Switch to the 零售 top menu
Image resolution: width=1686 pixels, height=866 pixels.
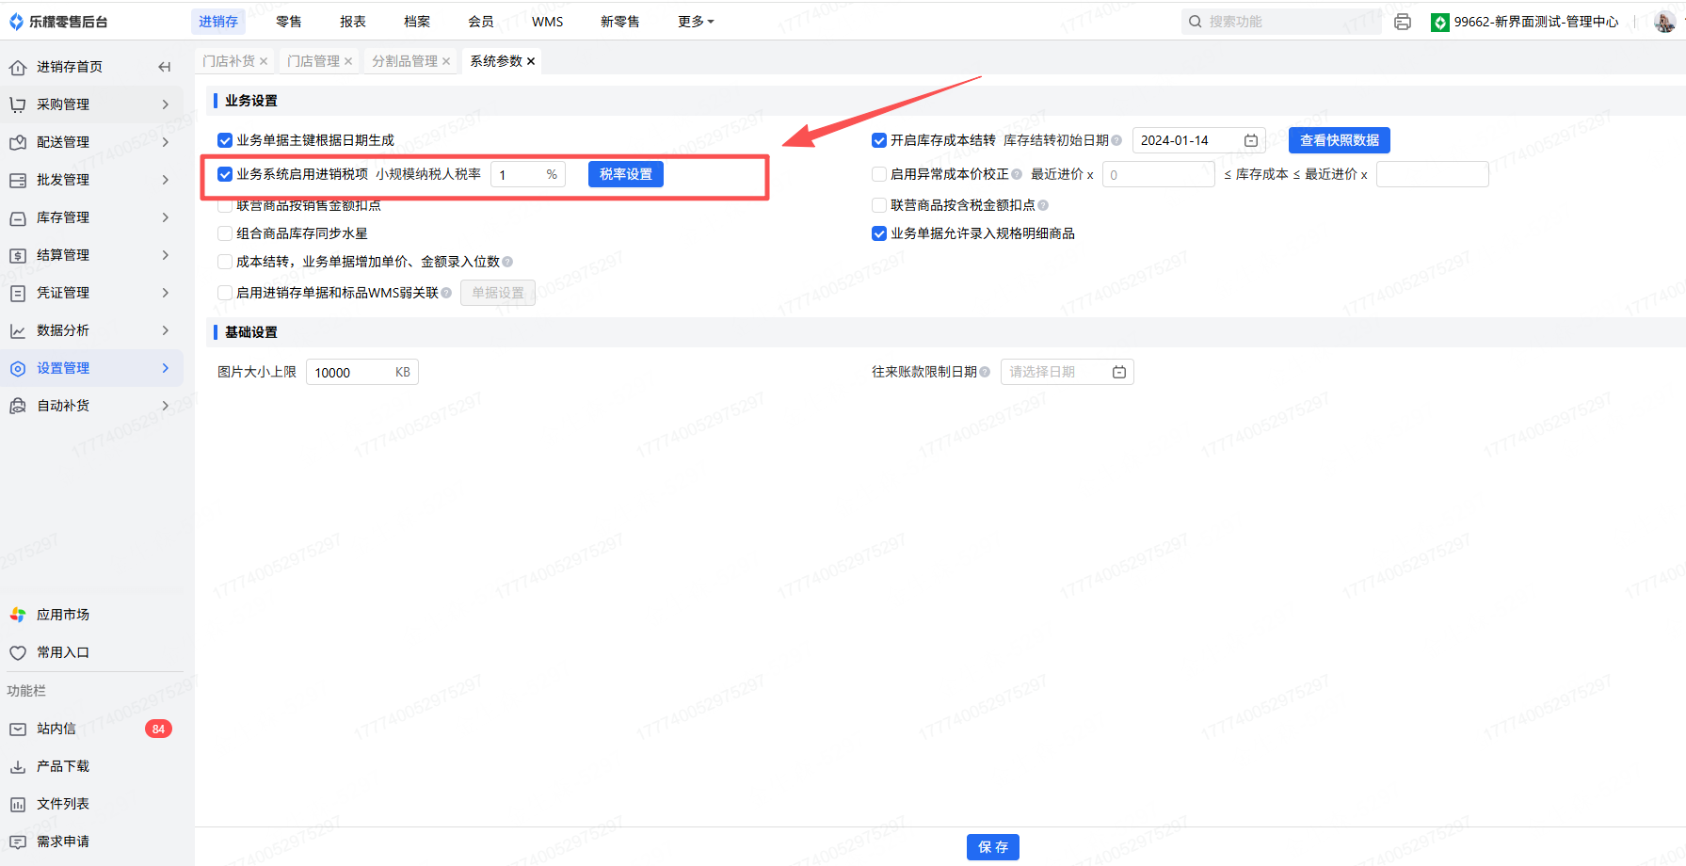point(289,22)
